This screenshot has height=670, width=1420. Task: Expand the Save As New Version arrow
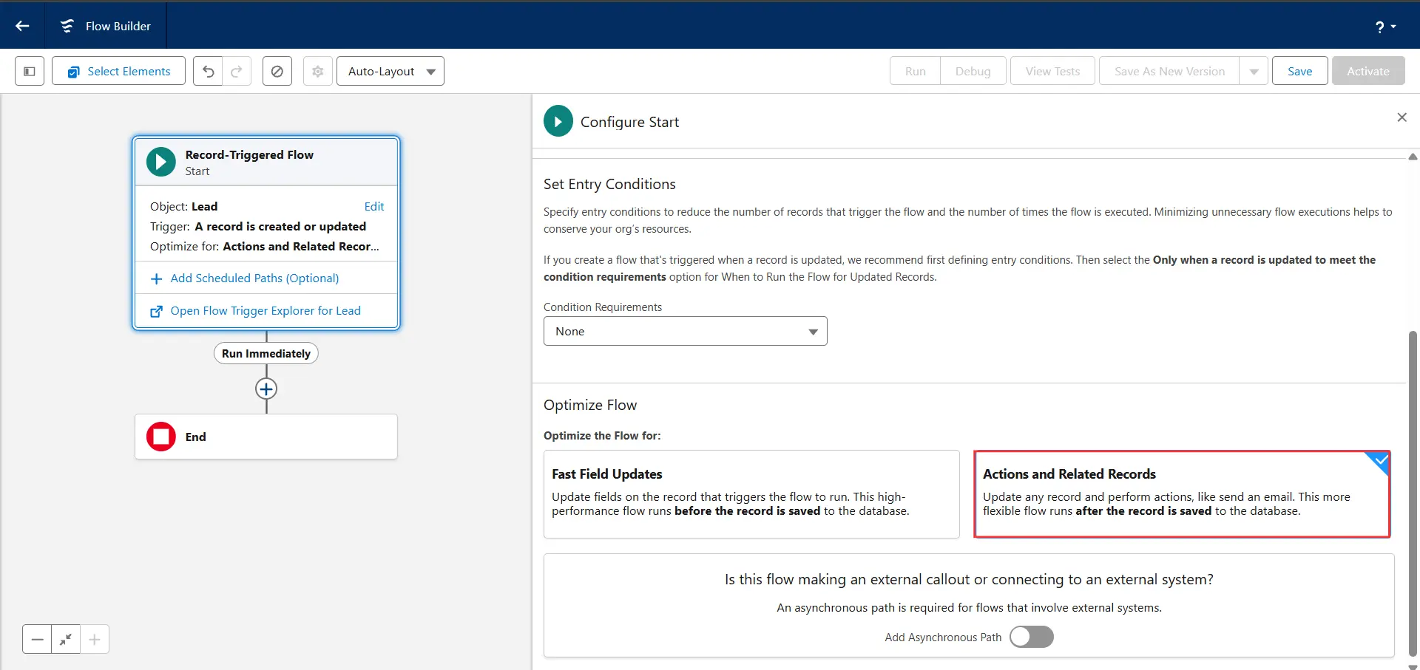point(1254,71)
